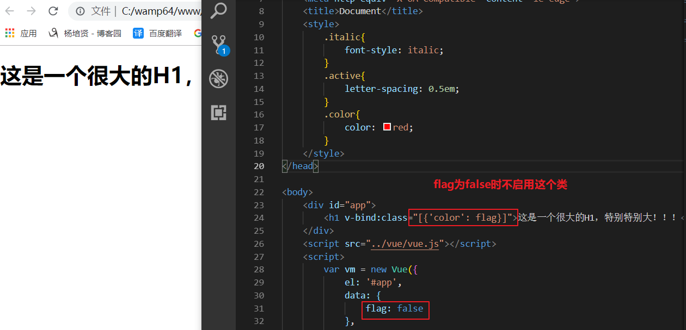Screen dimensions: 686x330
Task: Open the 杨培贤 - 博客园 bookmark
Action: [84, 33]
